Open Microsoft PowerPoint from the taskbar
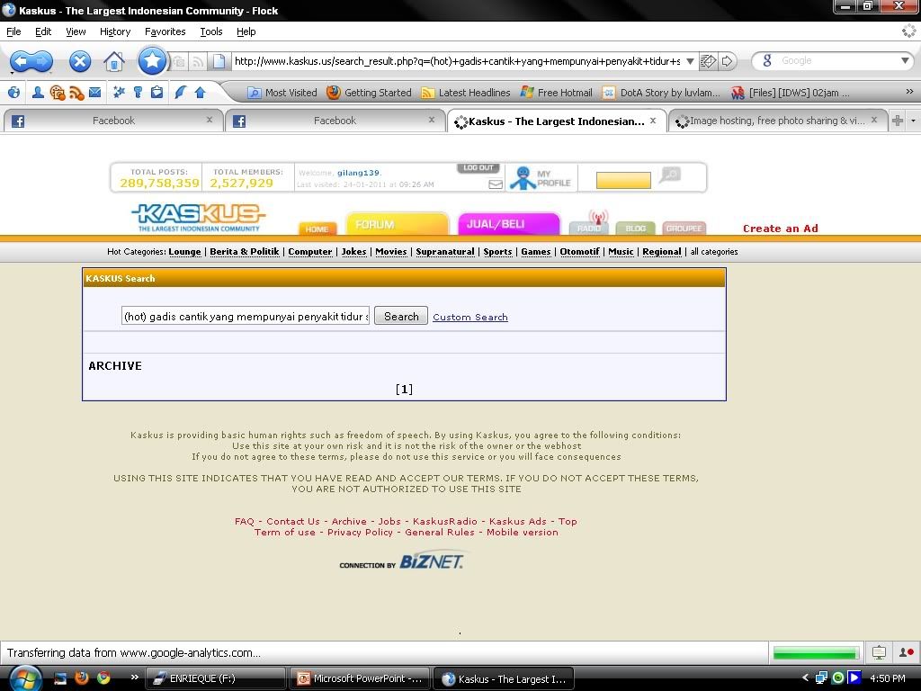This screenshot has width=921, height=691. point(360,678)
